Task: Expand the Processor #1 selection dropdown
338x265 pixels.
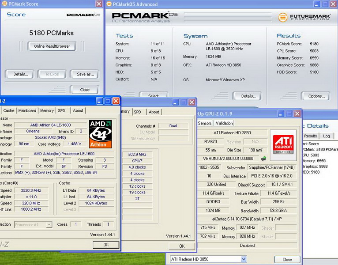Action: (49, 225)
